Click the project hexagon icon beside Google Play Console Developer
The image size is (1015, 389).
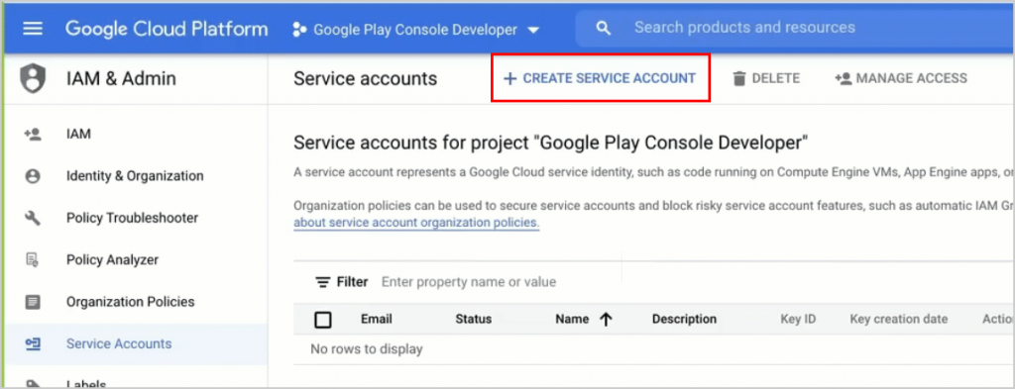pyautogui.click(x=299, y=29)
